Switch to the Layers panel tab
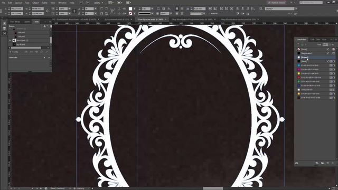 click(x=27, y=22)
